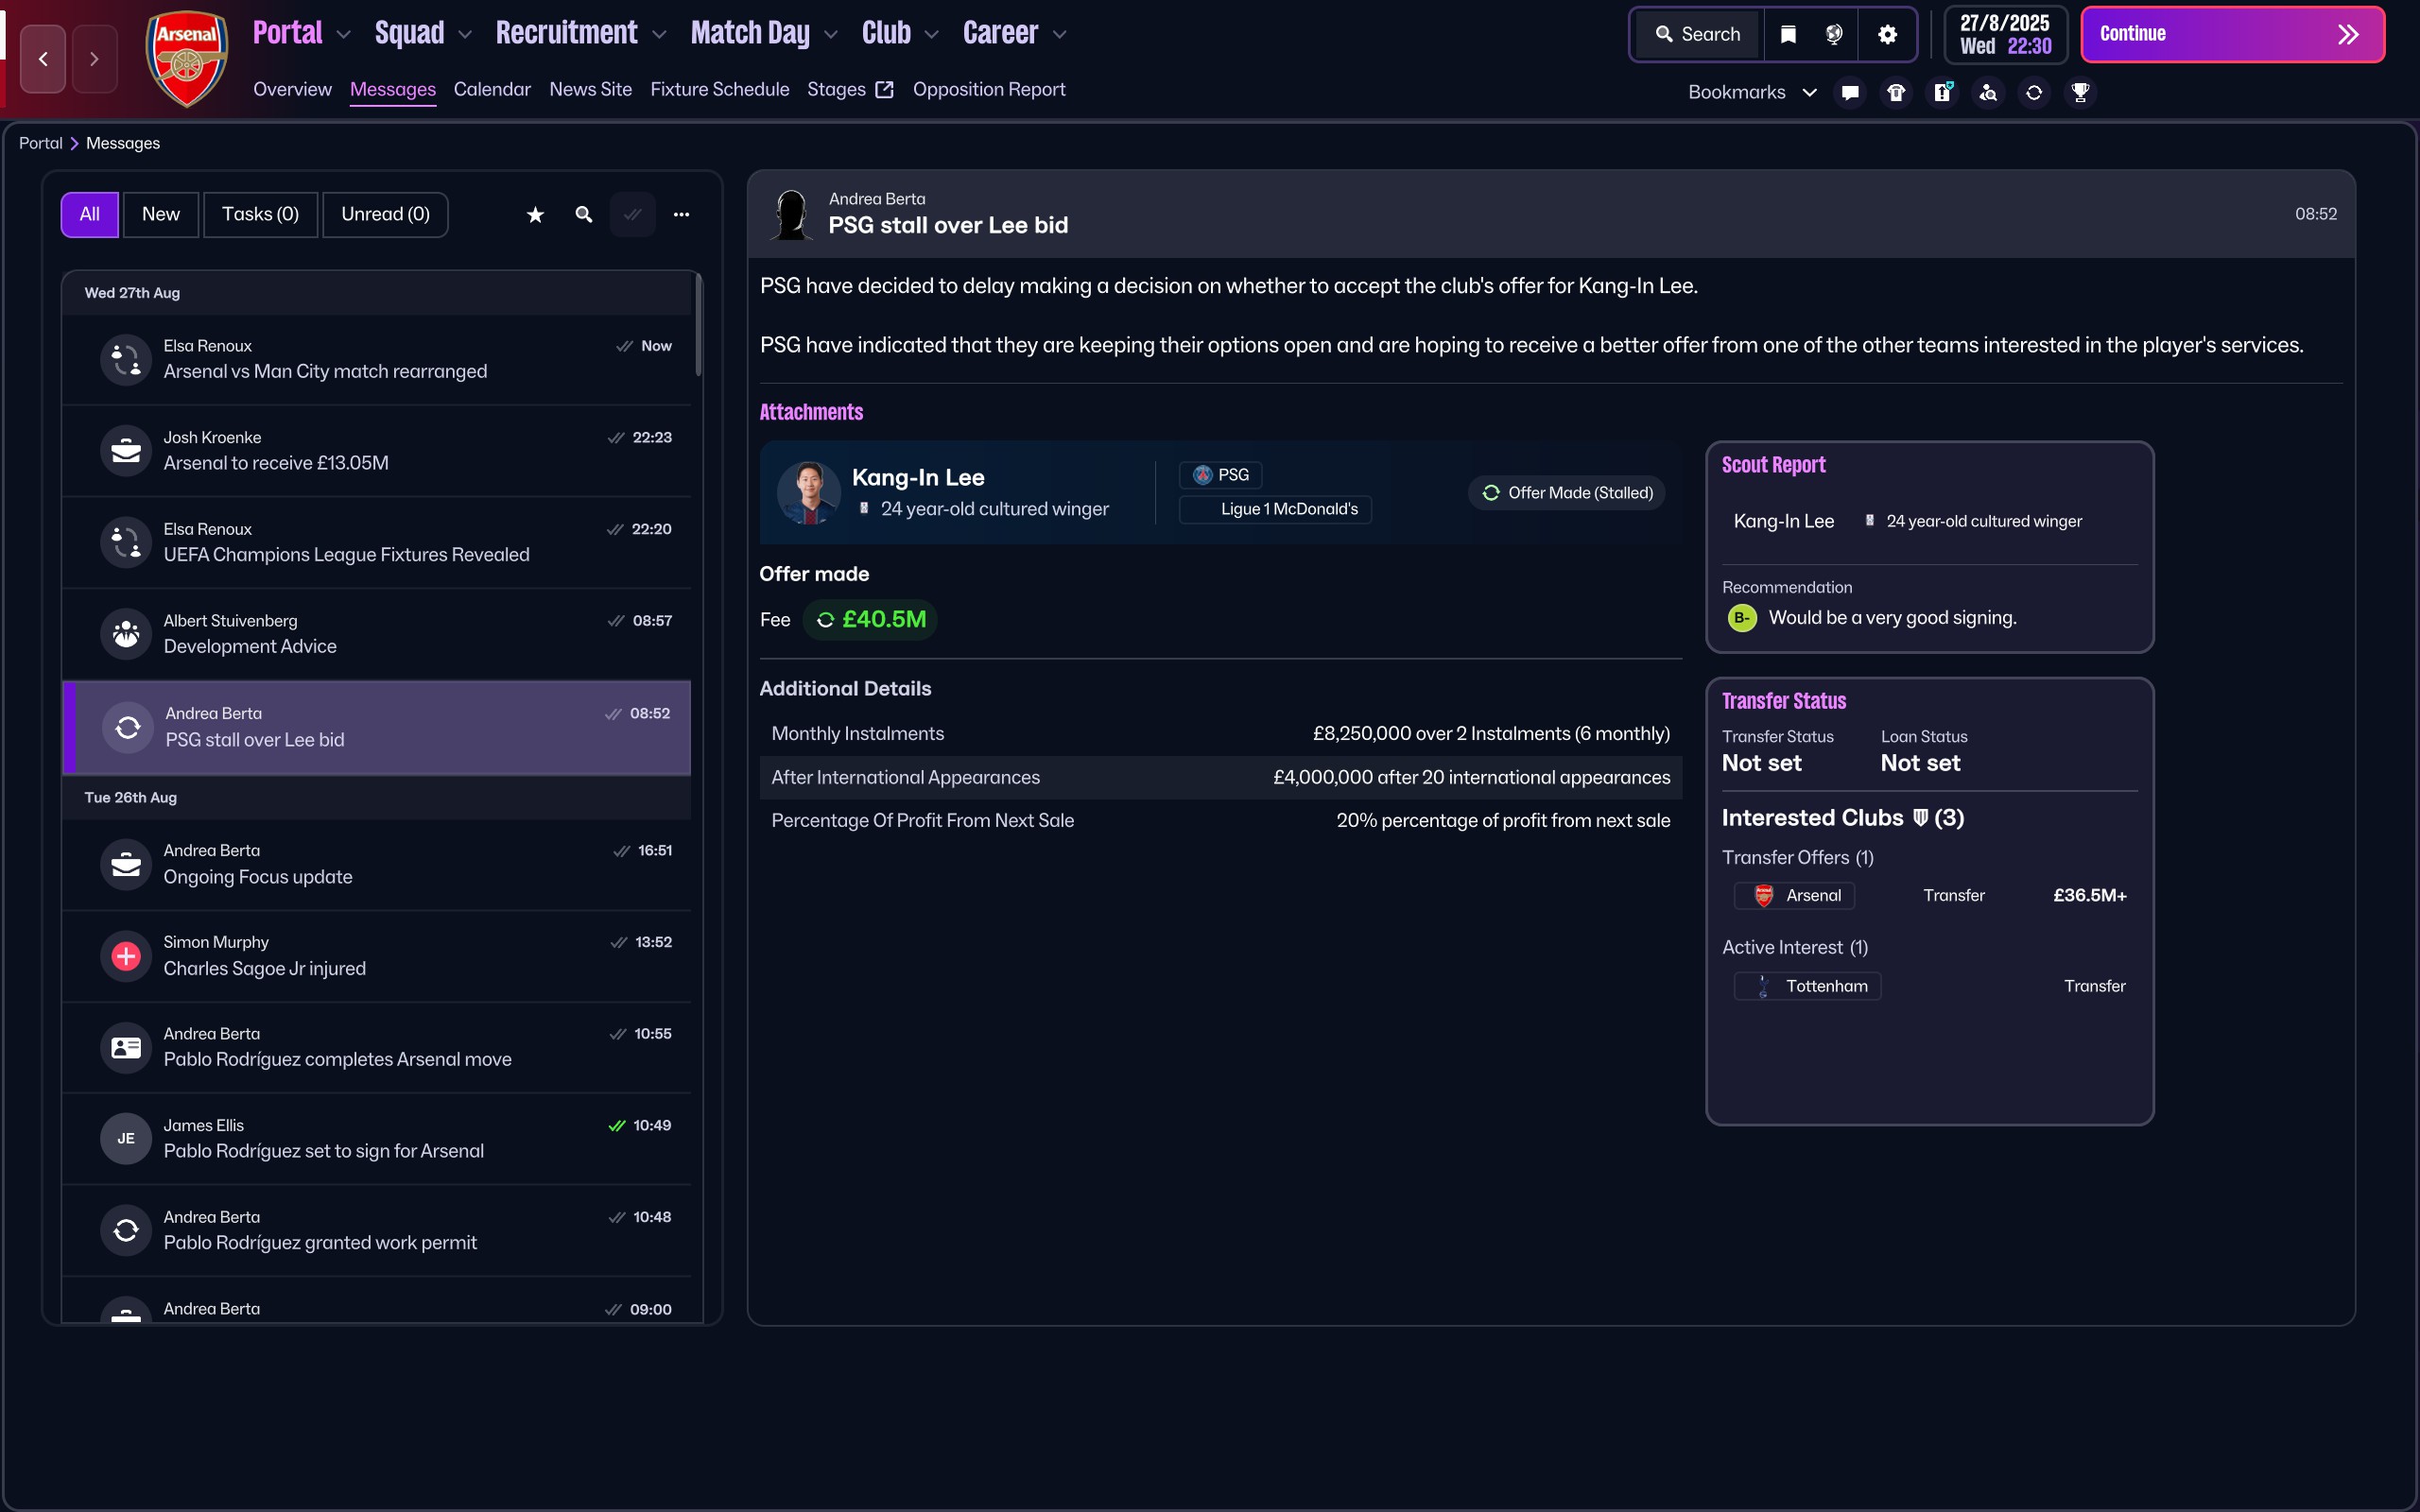This screenshot has height=1512, width=2420.
Task: Open the player search bookmark icon
Action: click(x=1988, y=92)
